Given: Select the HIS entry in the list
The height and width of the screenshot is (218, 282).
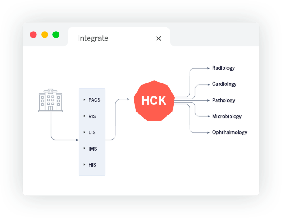Looking at the screenshot, I should pos(92,165).
